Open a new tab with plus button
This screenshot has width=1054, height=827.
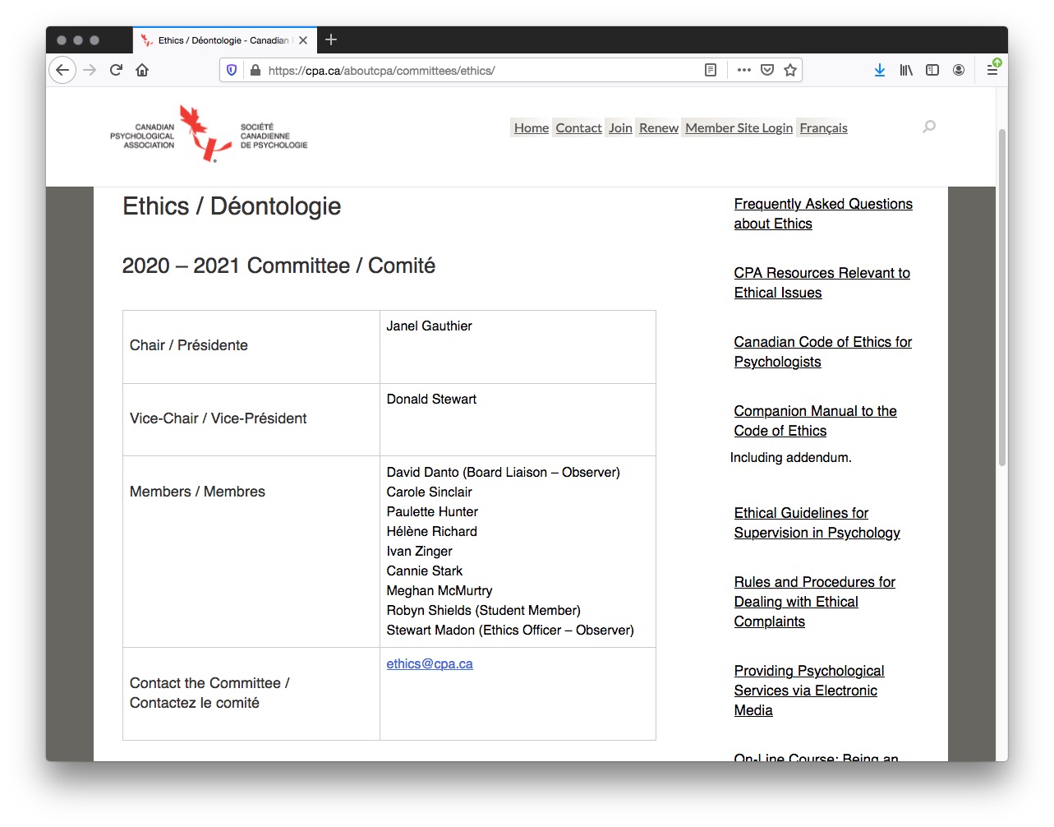pyautogui.click(x=331, y=39)
